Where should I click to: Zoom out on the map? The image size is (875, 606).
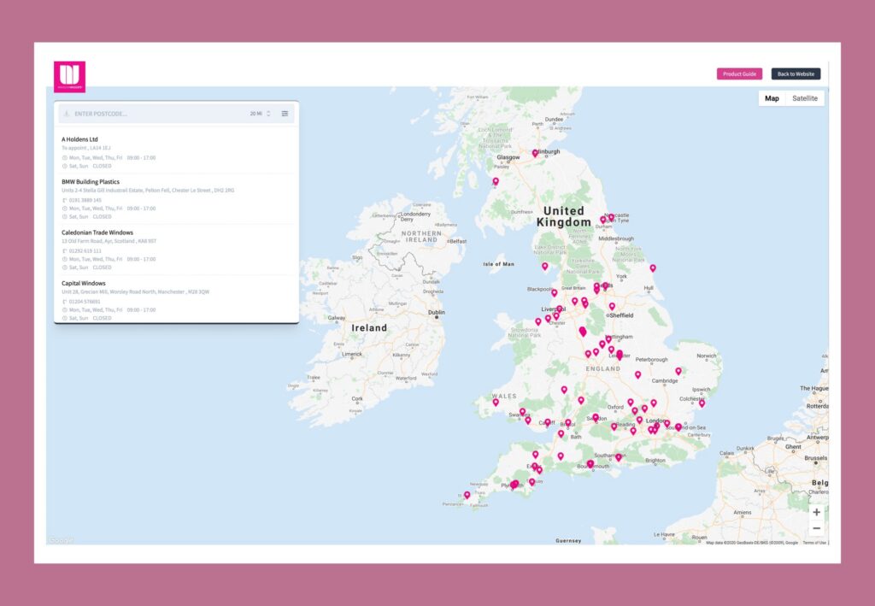[816, 528]
